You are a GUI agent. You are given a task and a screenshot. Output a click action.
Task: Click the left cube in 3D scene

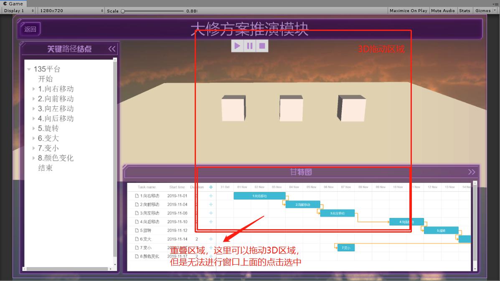click(234, 108)
